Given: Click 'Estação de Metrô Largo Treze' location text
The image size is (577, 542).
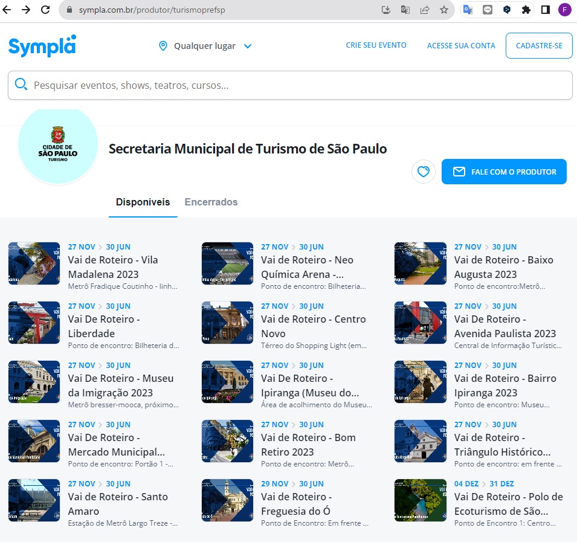Looking at the screenshot, I should (x=123, y=523).
